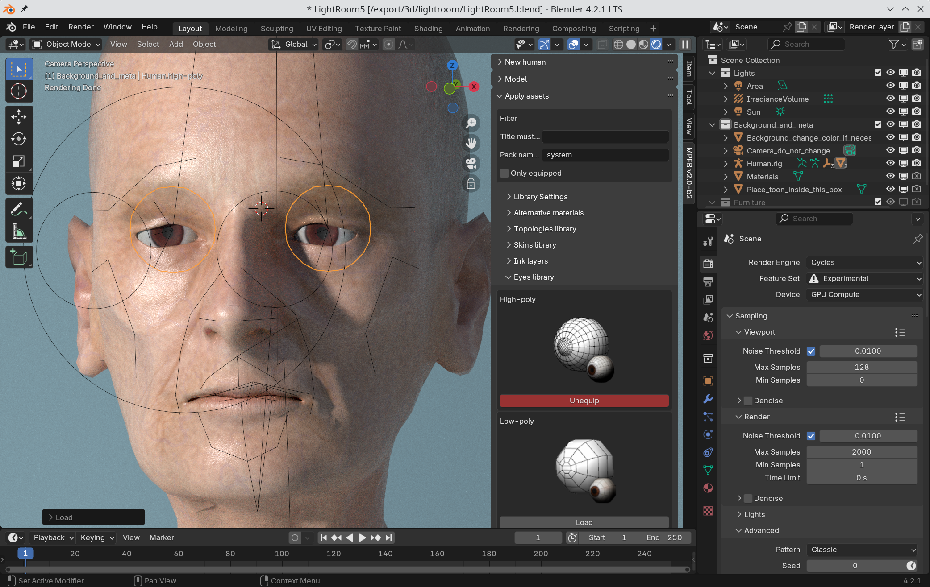Hide the Sun light in viewport
930x587 pixels.
click(x=890, y=112)
